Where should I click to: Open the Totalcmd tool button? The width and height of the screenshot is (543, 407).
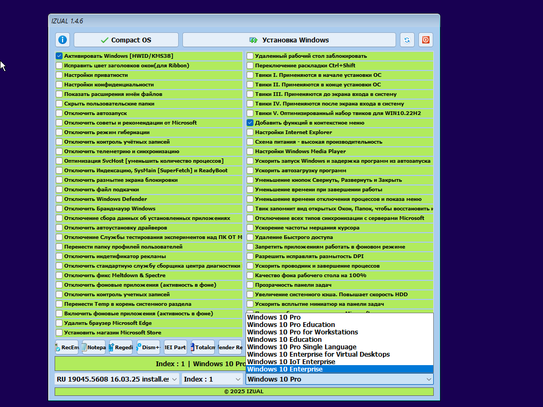pyautogui.click(x=203, y=347)
